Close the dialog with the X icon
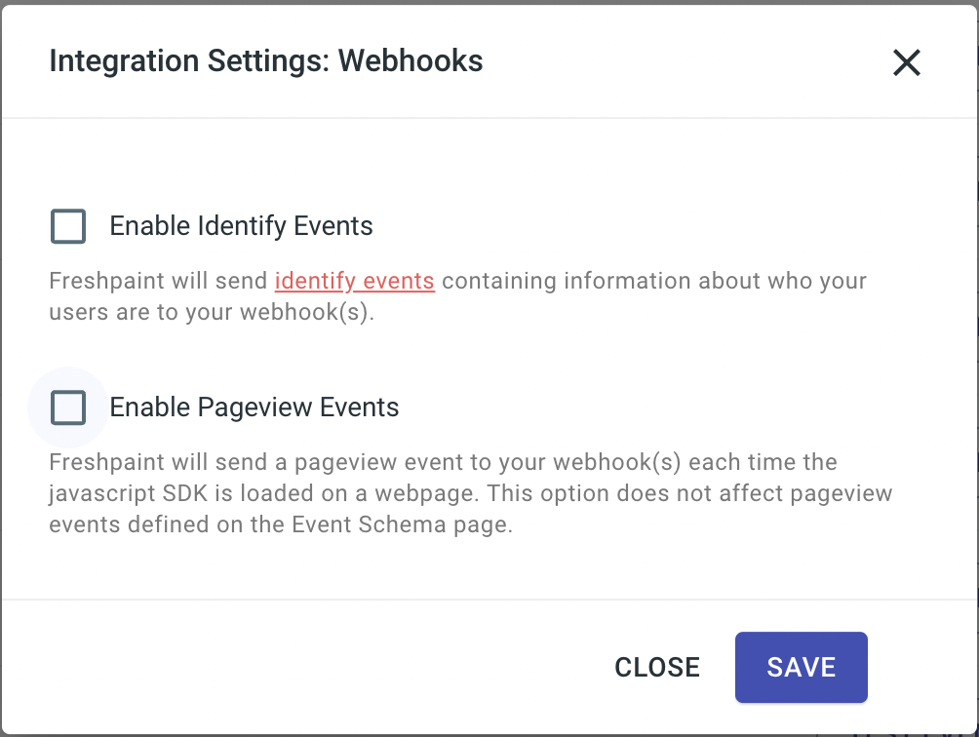This screenshot has width=979, height=737. click(x=907, y=63)
